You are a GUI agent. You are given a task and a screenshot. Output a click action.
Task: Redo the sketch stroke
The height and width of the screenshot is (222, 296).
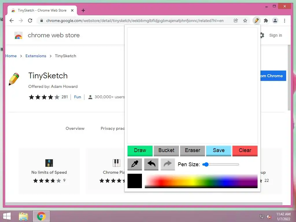pyautogui.click(x=168, y=164)
